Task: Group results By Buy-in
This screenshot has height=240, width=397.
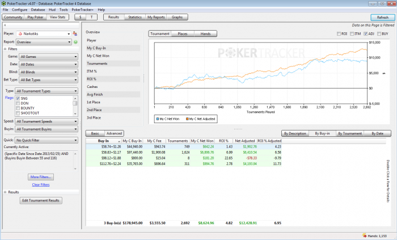Action: (322, 133)
